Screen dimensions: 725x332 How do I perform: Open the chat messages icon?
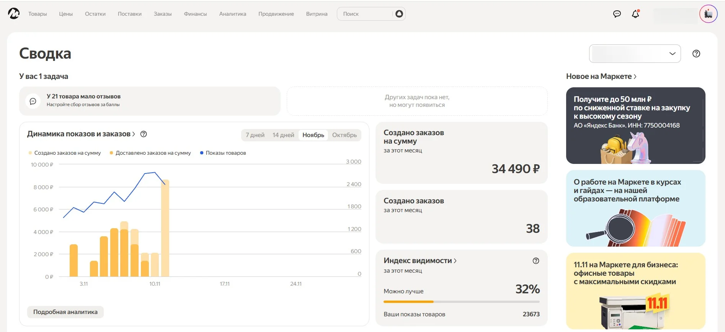tap(617, 14)
